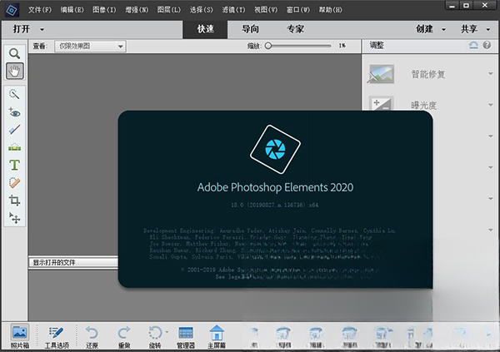Viewport: 500px width, 352px height.
Task: Click the Redo (重做) button
Action: point(124,336)
